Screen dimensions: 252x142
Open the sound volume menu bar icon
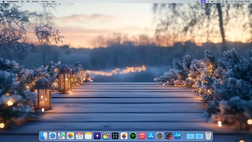pos(212,2)
